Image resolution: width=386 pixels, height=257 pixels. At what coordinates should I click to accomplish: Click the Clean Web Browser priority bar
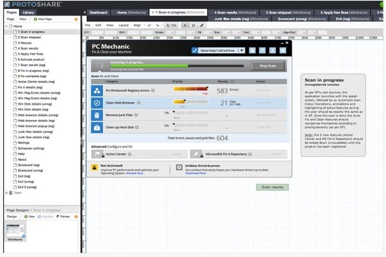pyautogui.click(x=191, y=102)
